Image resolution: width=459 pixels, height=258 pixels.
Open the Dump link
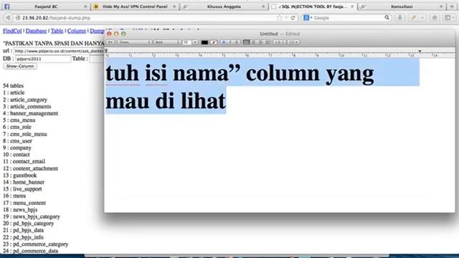coord(97,31)
